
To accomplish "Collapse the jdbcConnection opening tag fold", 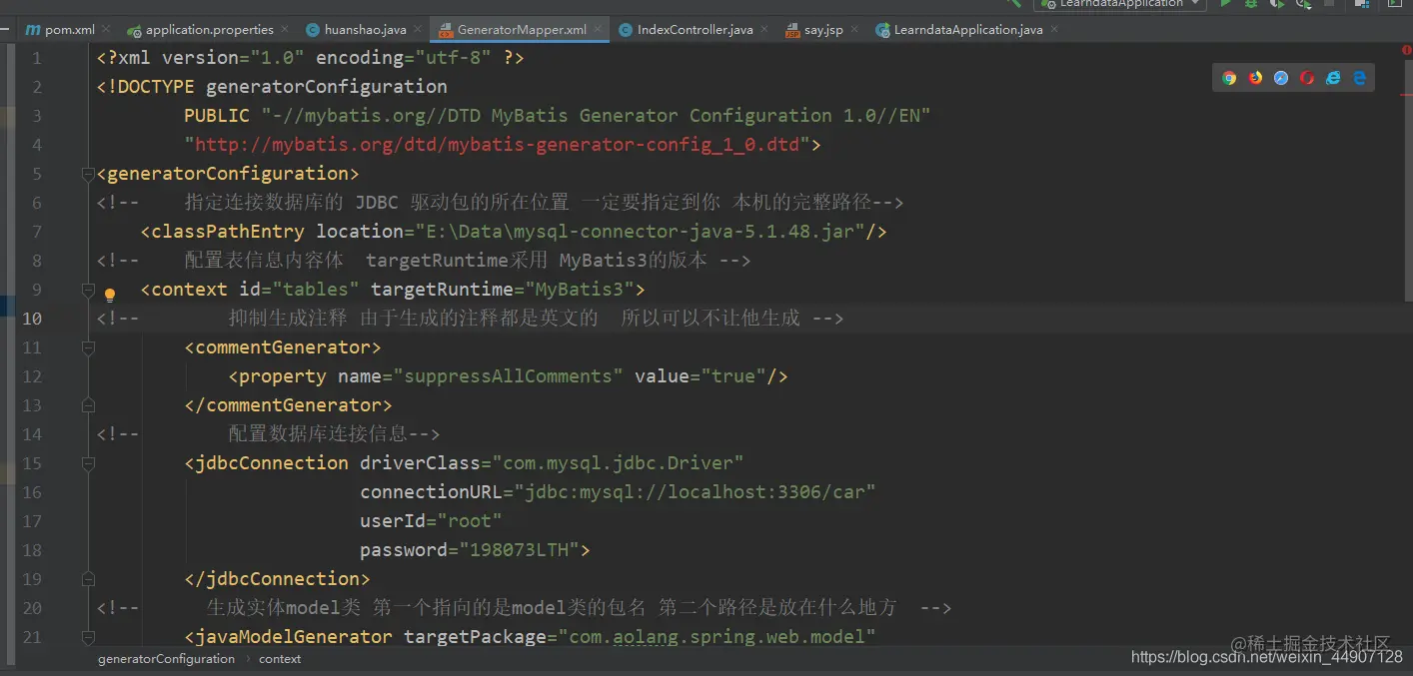I will click(87, 463).
